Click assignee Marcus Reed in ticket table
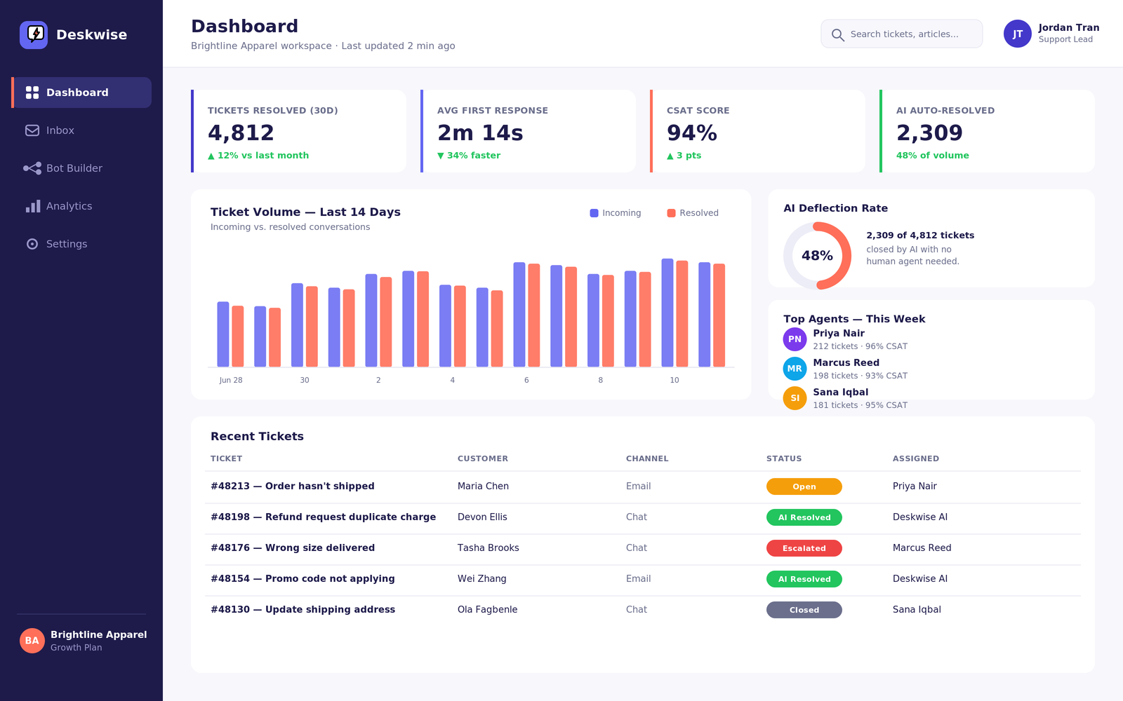 pyautogui.click(x=922, y=548)
